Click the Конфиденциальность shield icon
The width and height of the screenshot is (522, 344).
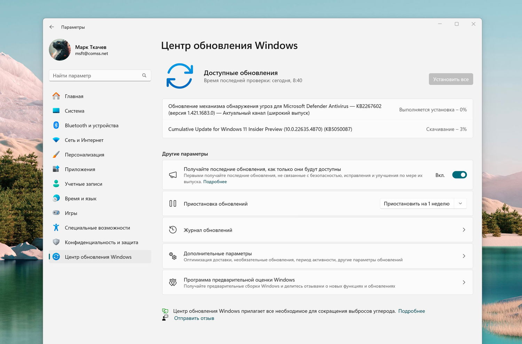(x=56, y=242)
